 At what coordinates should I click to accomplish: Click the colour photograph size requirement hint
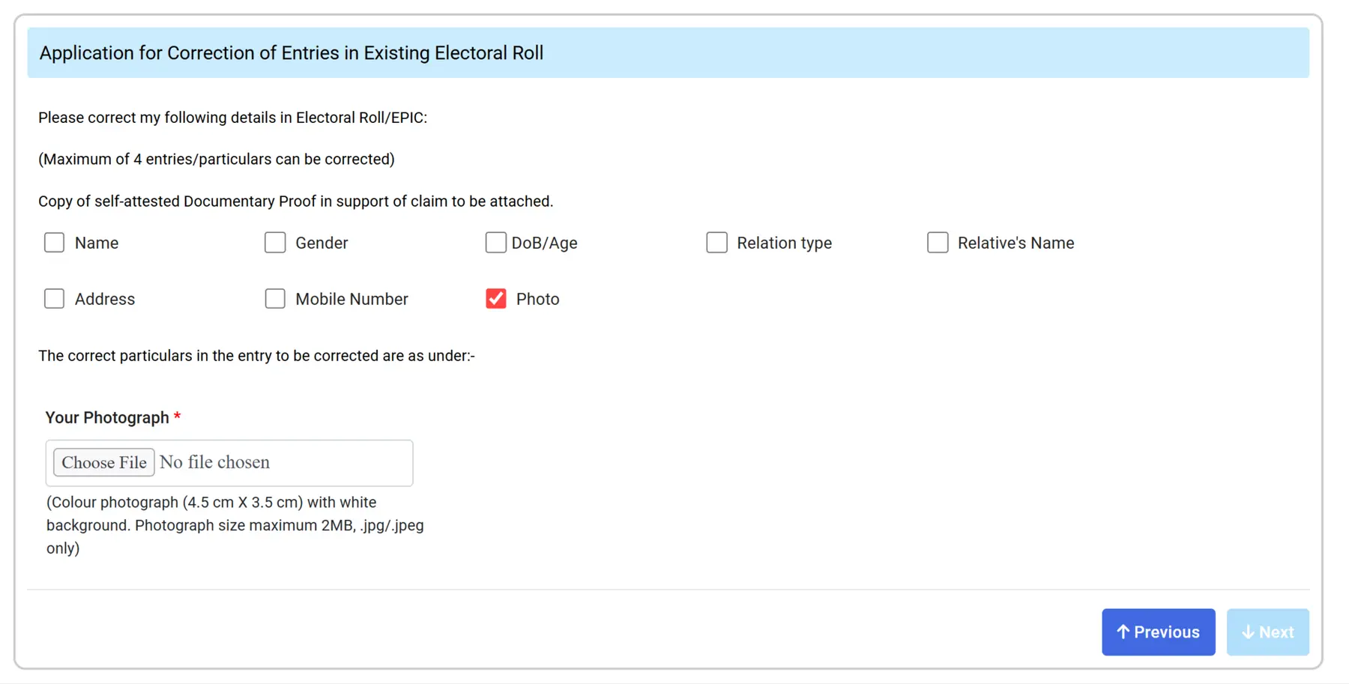pos(235,525)
